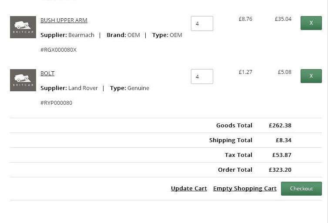Open the BUSH UPPER ARM Britcar thumbnail

pyautogui.click(x=23, y=27)
